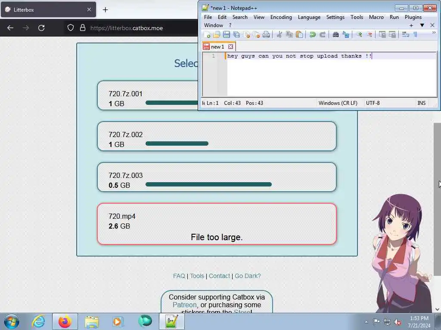
Task: Open the ? help menu in Notepad++
Action: (230, 25)
